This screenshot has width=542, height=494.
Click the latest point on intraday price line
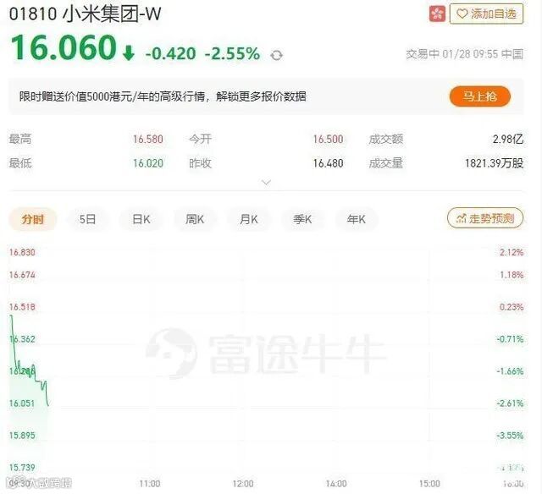[48, 405]
